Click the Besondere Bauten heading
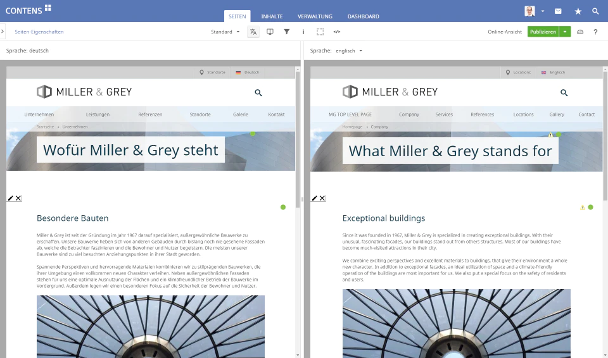608x358 pixels. tap(72, 218)
